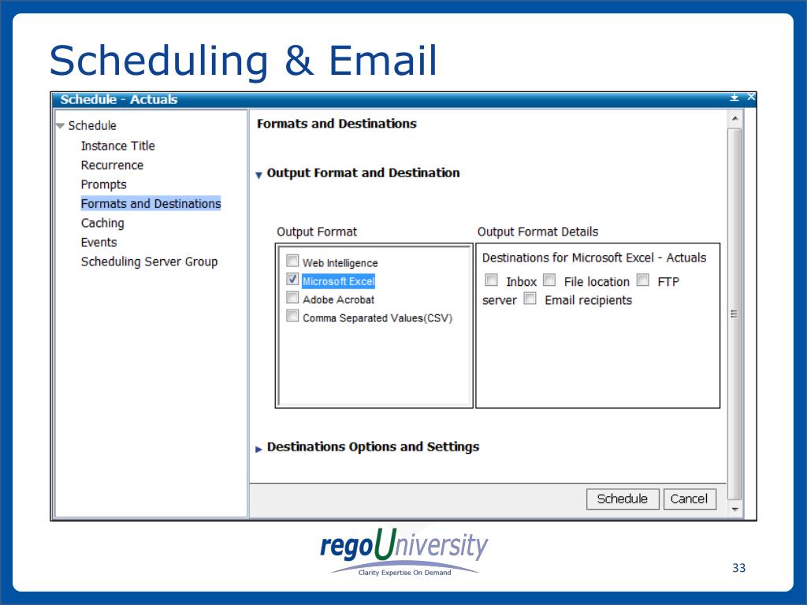The height and width of the screenshot is (605, 807).
Task: Click the vertical scrollbar thumb
Action: click(735, 314)
